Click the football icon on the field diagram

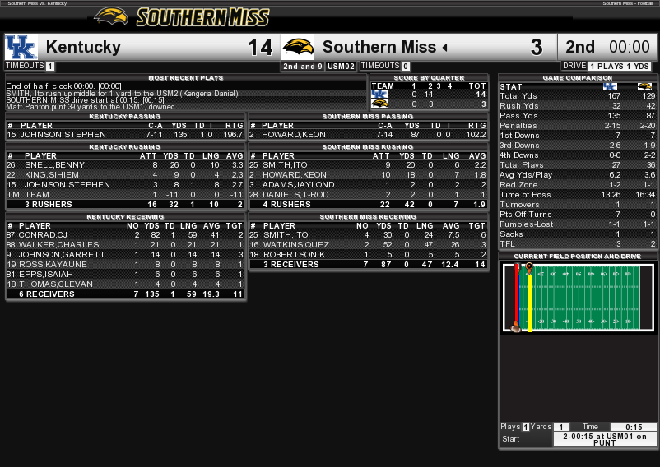[x=516, y=328]
